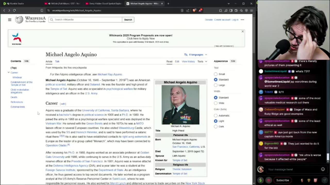The width and height of the screenshot is (330, 185).
Task: Close the Wikimania banner with the X
Action: (242, 31)
